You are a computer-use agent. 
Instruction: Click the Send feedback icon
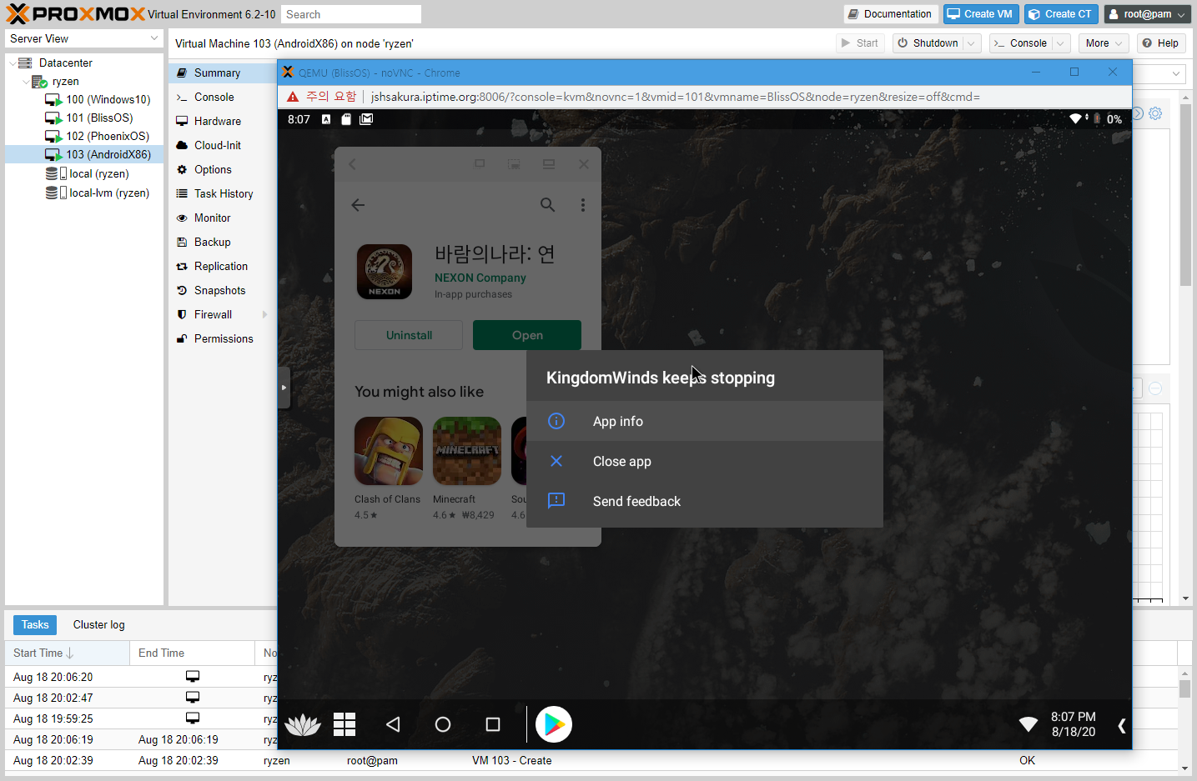(x=556, y=501)
